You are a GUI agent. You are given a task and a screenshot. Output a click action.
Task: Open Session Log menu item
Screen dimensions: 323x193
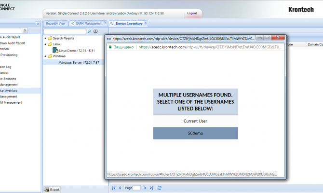tap(6, 67)
